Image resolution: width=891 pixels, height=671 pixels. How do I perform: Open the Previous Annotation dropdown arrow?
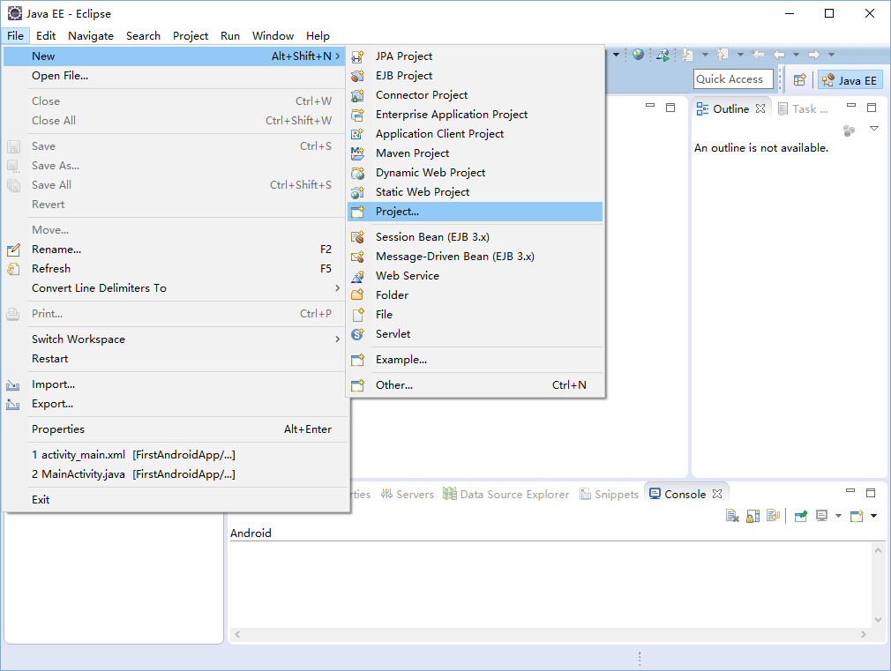[740, 55]
